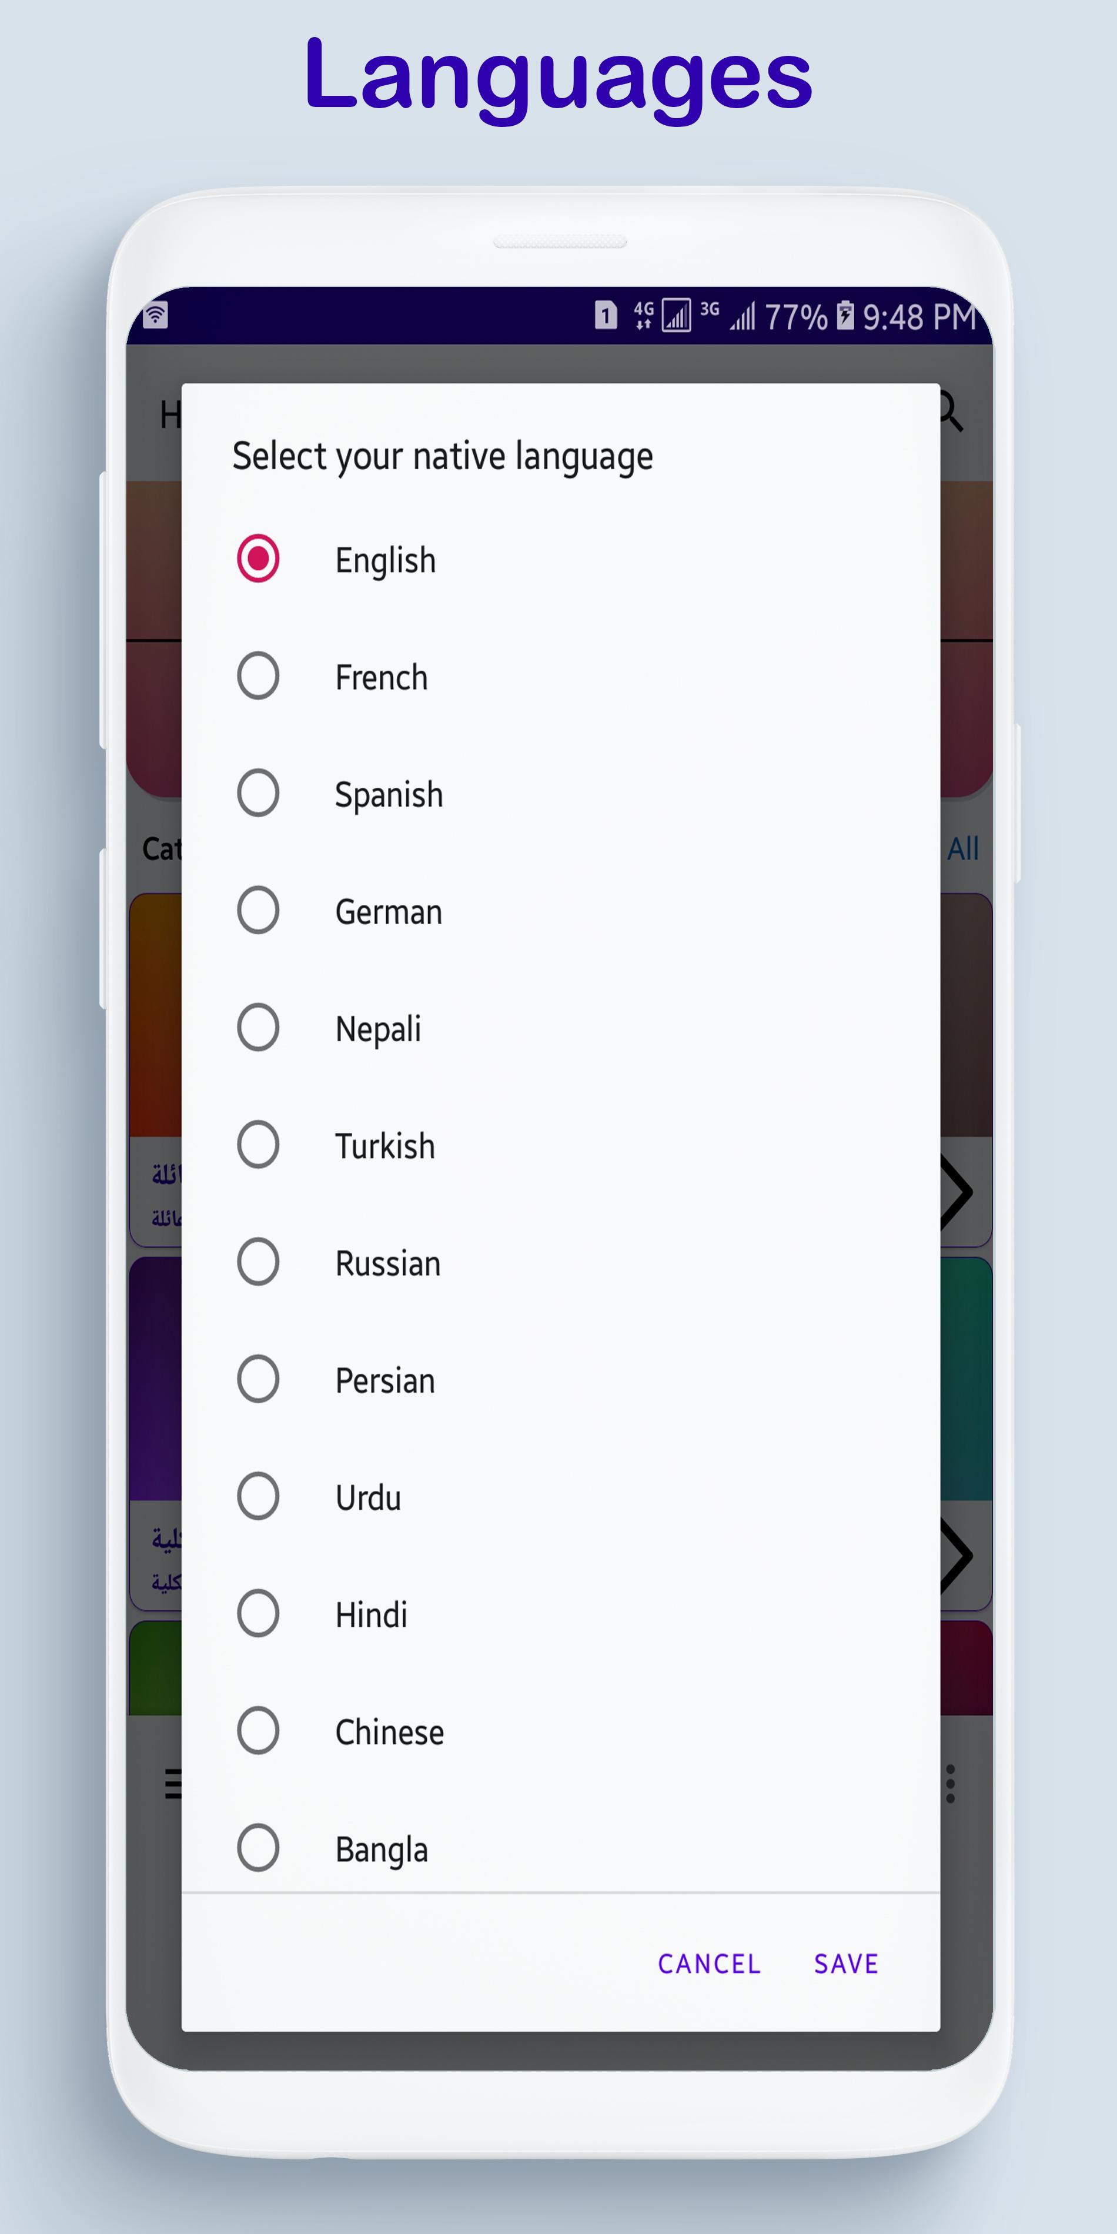Click the 'Select your native language' title
This screenshot has width=1117, height=2234.
point(442,457)
